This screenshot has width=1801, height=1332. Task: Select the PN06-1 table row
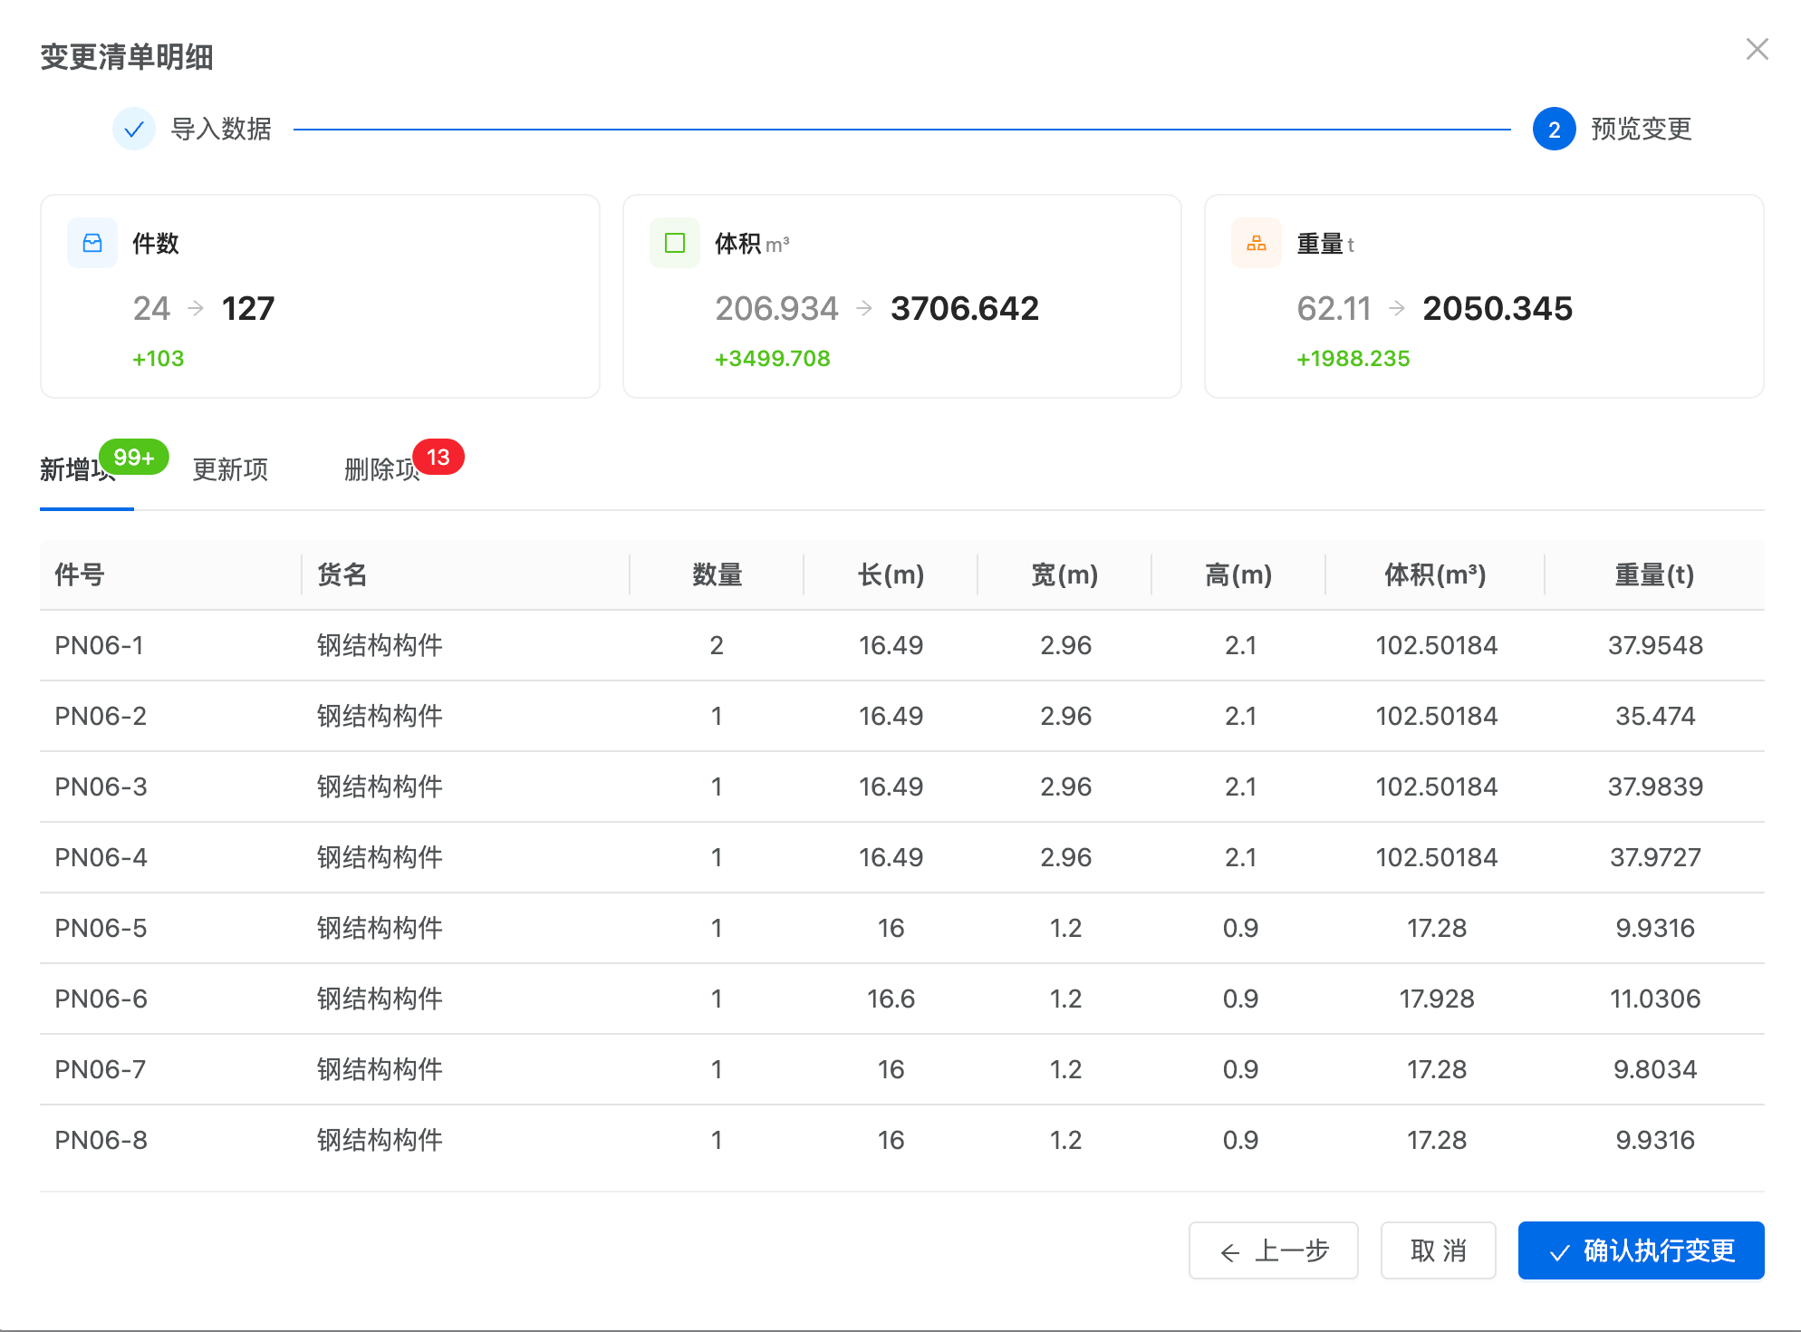tap(900, 645)
